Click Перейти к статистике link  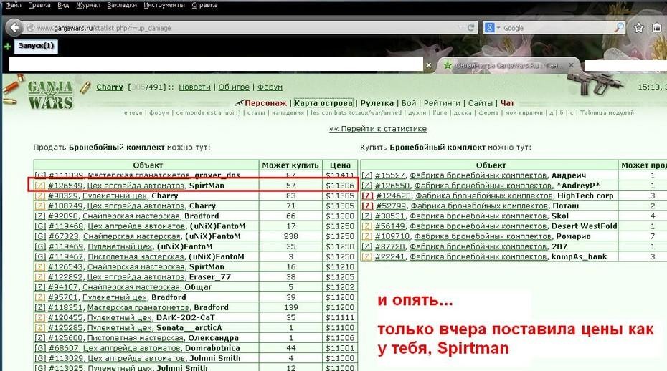[378, 129]
